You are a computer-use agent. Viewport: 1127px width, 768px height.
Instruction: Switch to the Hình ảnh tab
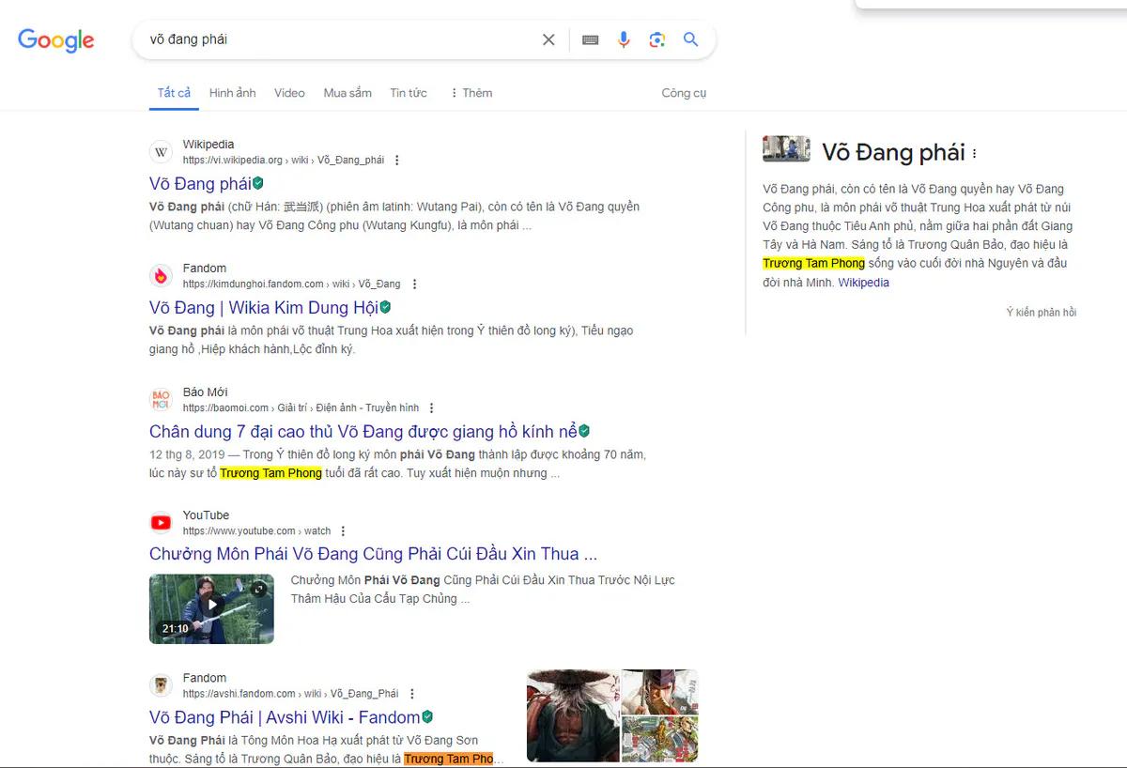(x=232, y=93)
